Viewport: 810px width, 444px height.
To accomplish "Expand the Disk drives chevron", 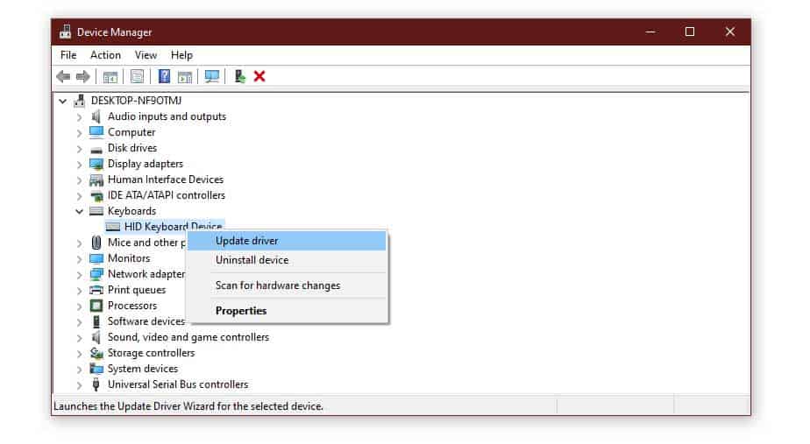I will 79,149.
